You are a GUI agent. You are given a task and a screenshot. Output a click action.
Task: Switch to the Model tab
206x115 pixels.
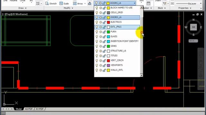coord(19,109)
